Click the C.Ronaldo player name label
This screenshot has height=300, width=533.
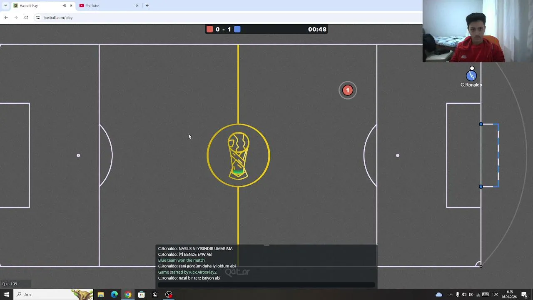click(471, 85)
